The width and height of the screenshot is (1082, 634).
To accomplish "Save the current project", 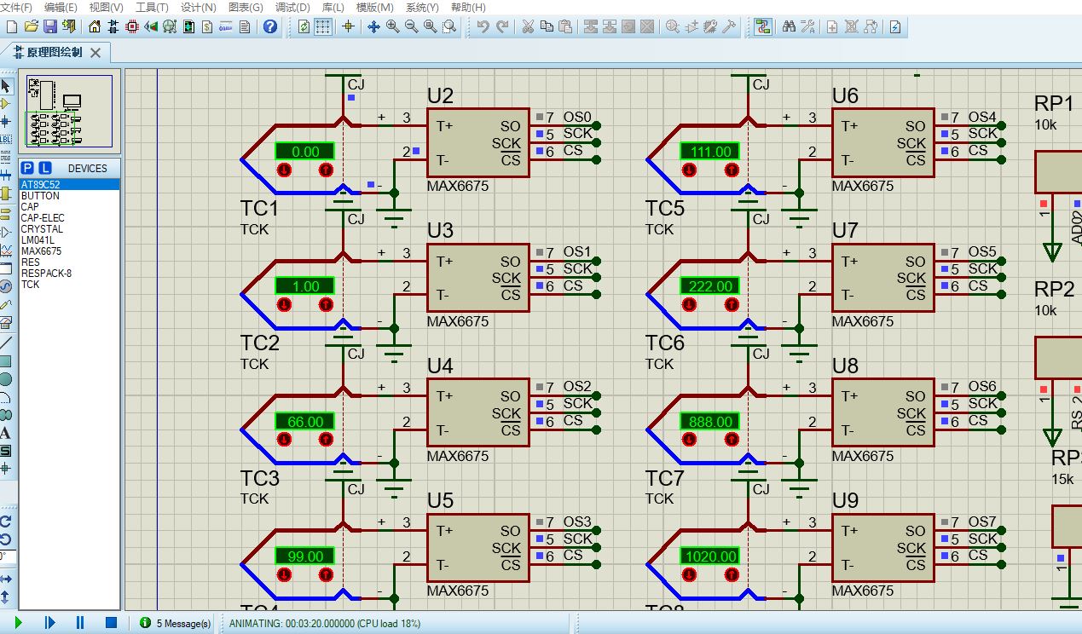I will (x=50, y=26).
